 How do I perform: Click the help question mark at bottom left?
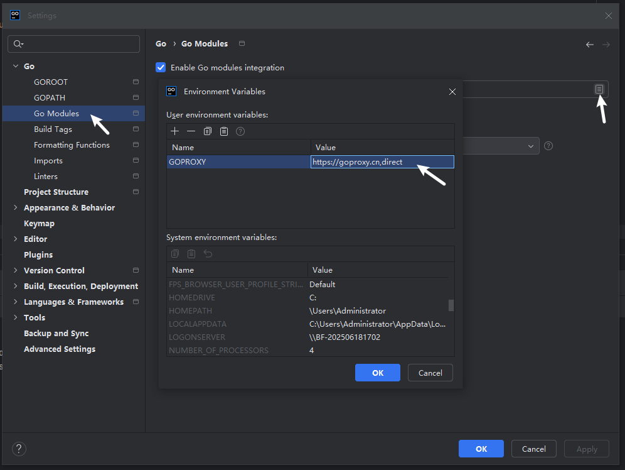[19, 449]
